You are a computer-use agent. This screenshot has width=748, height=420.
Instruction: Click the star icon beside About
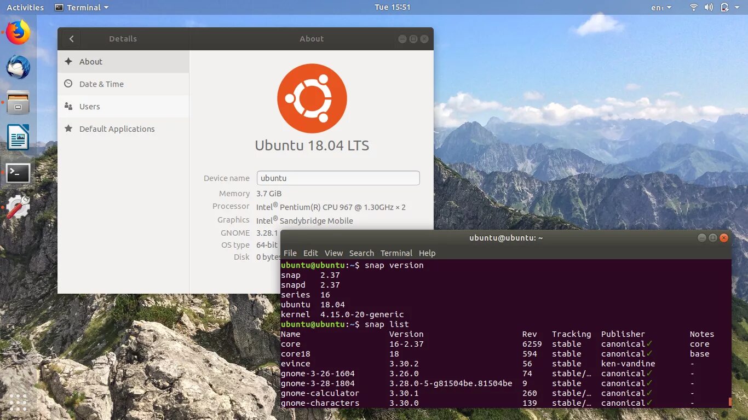pyautogui.click(x=68, y=61)
